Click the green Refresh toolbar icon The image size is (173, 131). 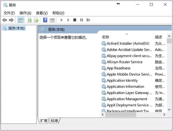click(x=30, y=20)
